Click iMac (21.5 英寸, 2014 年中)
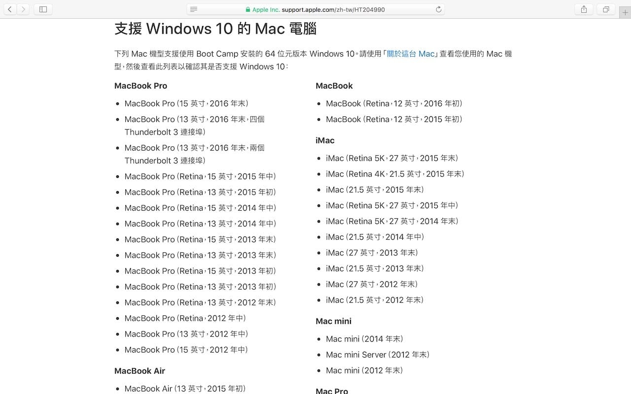 [x=375, y=237]
